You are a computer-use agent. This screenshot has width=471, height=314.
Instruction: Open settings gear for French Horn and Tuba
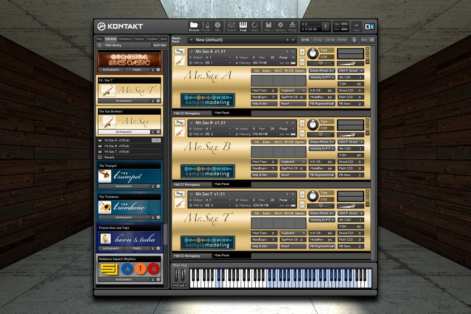click(158, 248)
